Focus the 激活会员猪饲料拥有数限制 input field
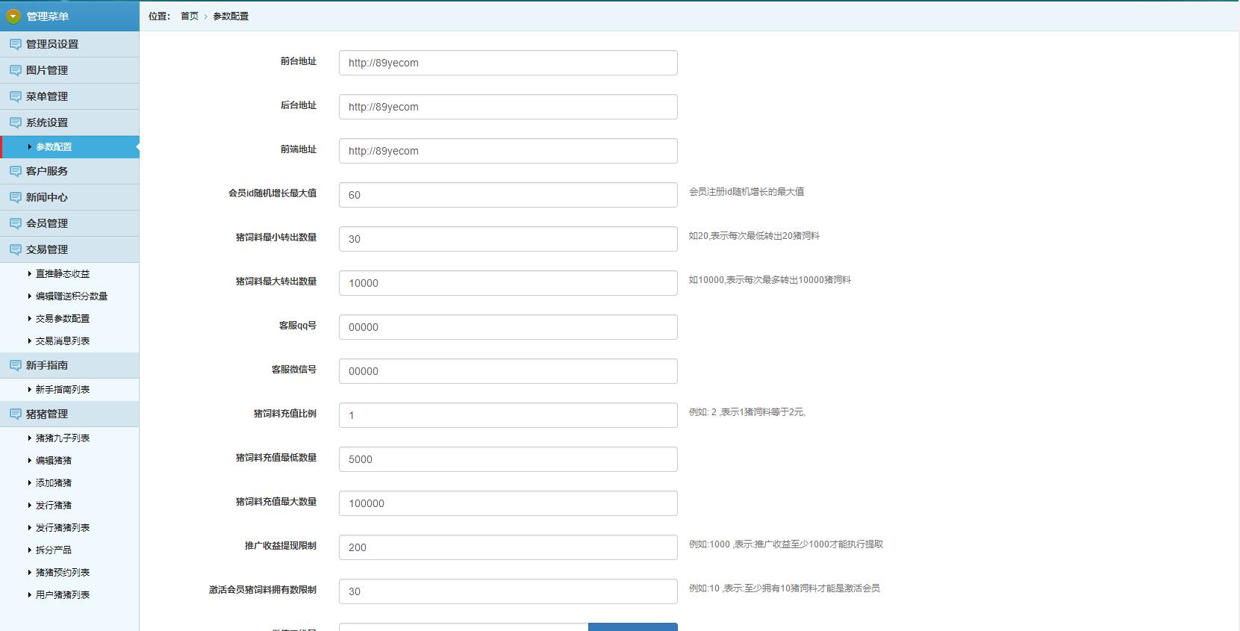The height and width of the screenshot is (631, 1240). (508, 591)
